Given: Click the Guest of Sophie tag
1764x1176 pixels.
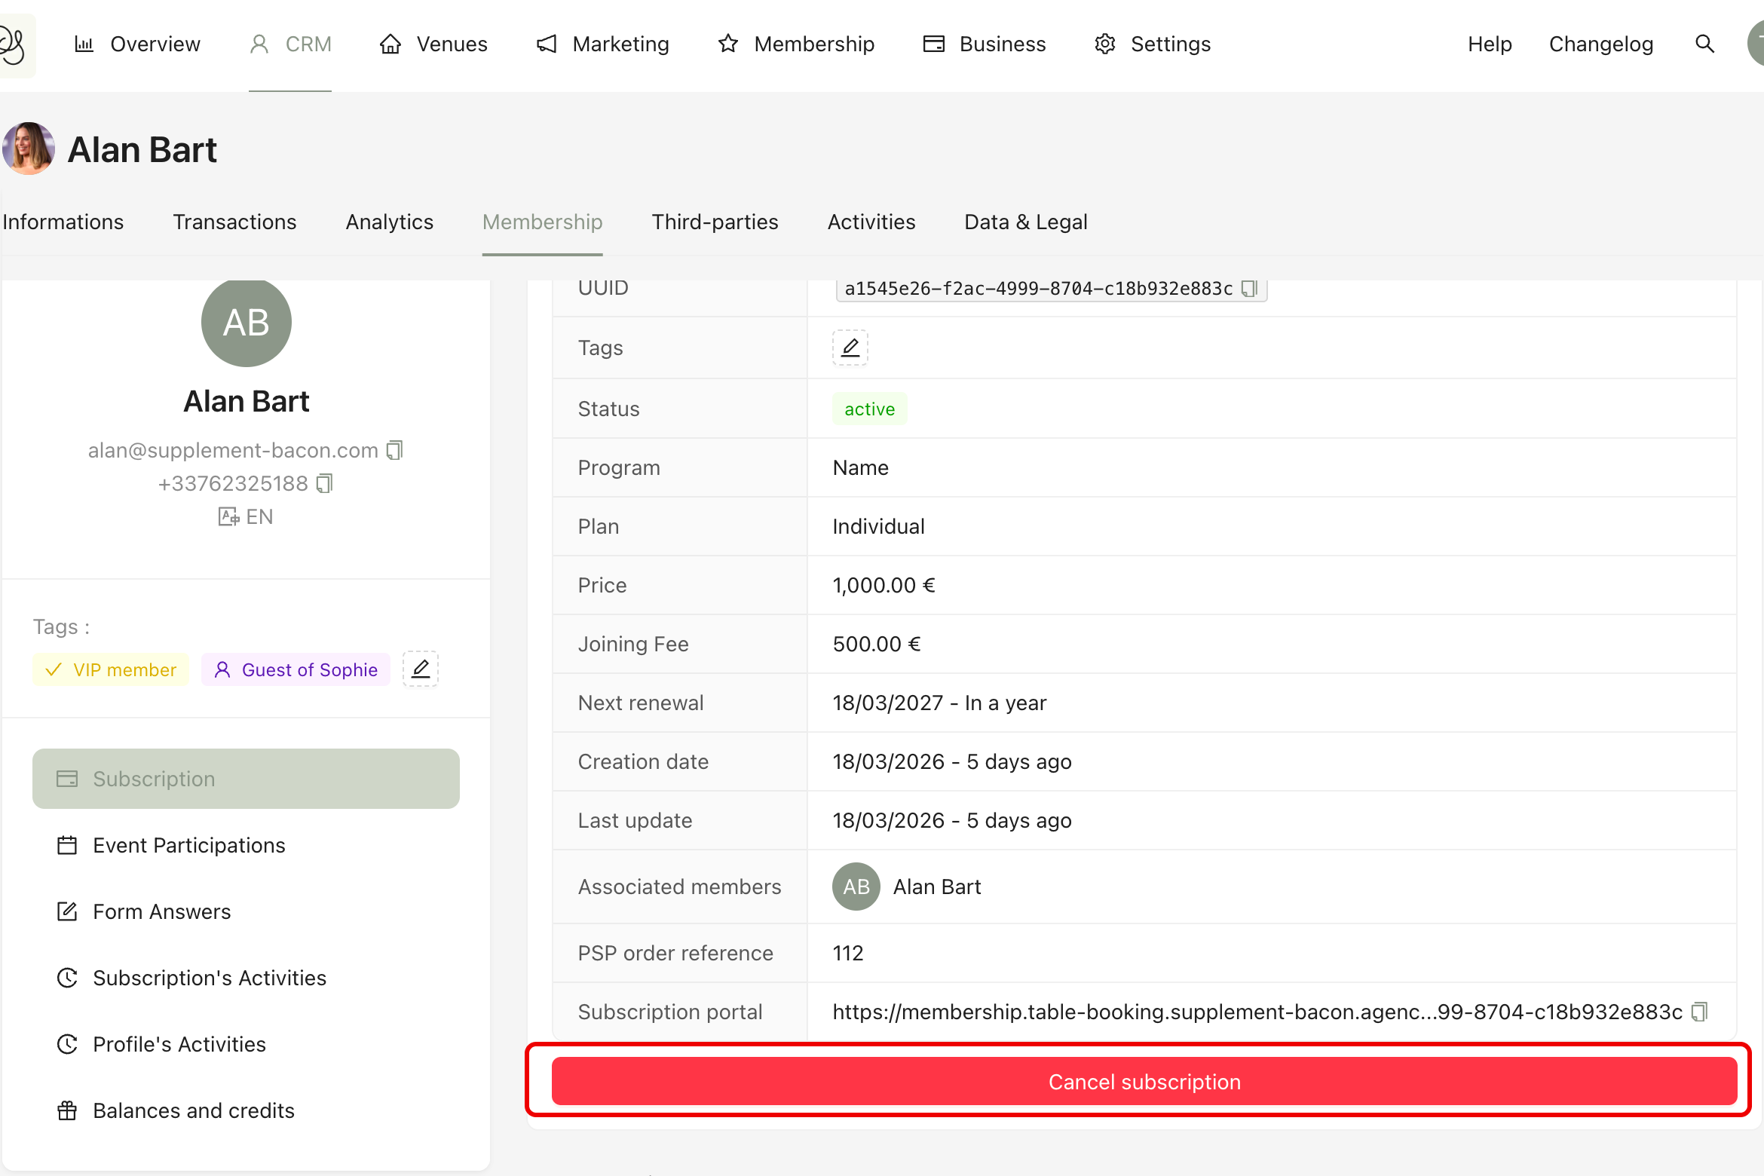Looking at the screenshot, I should [x=296, y=669].
